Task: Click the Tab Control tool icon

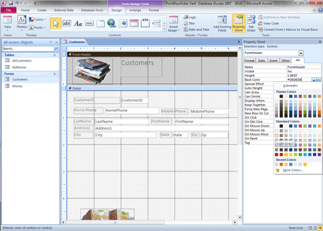Action: click(x=101, y=24)
